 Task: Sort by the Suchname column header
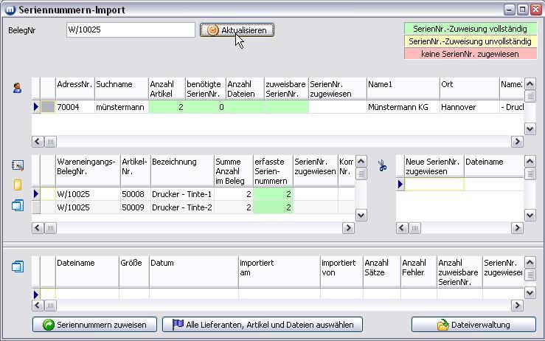[x=121, y=89]
